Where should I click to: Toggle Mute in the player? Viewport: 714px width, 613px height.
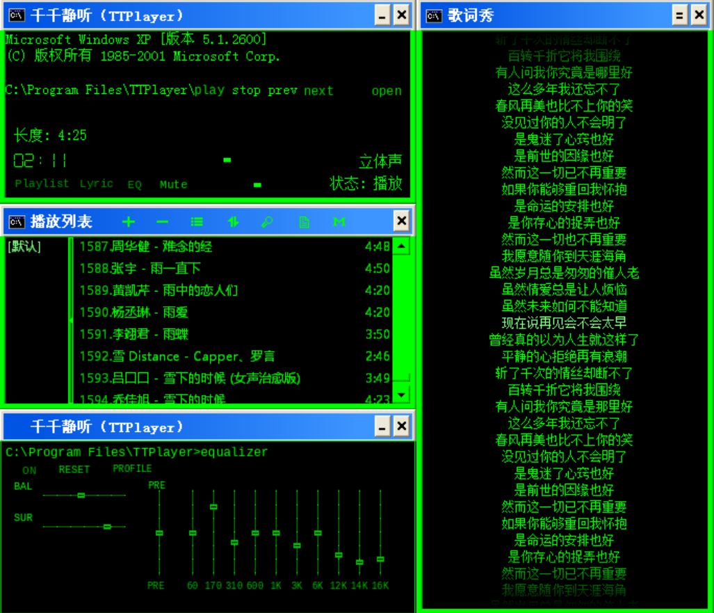pos(174,184)
